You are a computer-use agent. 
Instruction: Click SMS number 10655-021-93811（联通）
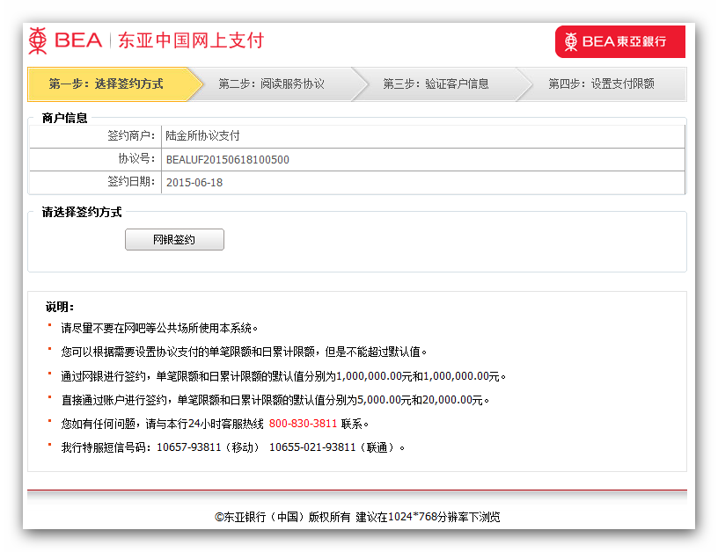pyautogui.click(x=332, y=447)
